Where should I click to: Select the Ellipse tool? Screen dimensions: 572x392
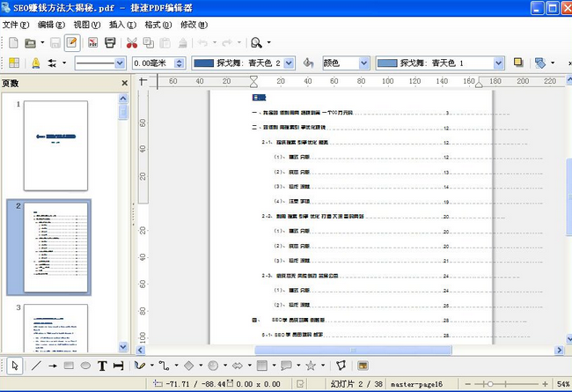coord(85,366)
